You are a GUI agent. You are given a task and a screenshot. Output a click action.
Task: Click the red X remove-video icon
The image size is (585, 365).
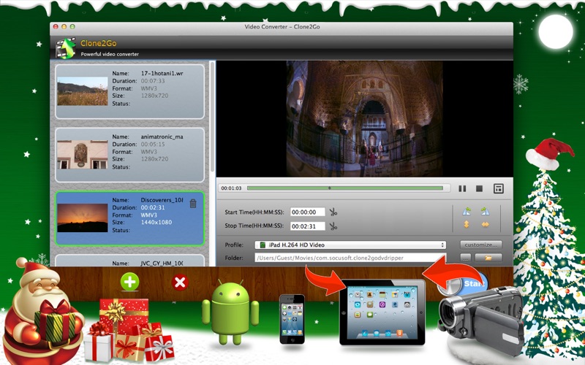pos(180,283)
